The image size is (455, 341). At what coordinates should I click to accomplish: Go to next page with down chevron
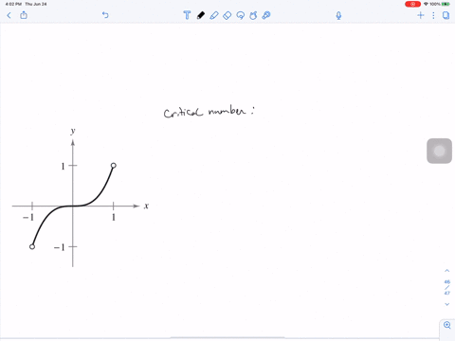click(447, 304)
